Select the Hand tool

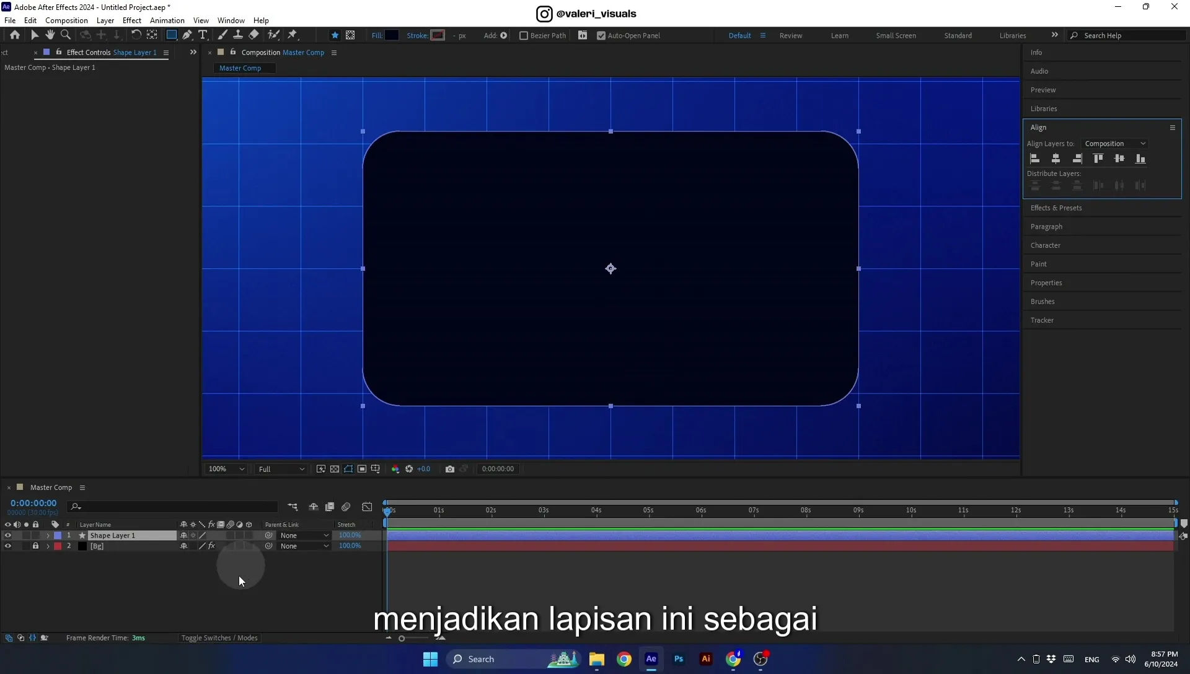50,35
